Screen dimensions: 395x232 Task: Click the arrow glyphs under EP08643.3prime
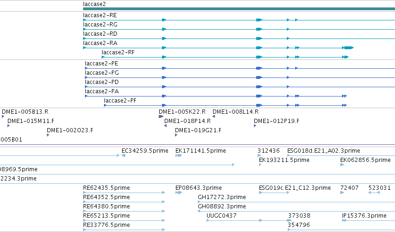179,193
